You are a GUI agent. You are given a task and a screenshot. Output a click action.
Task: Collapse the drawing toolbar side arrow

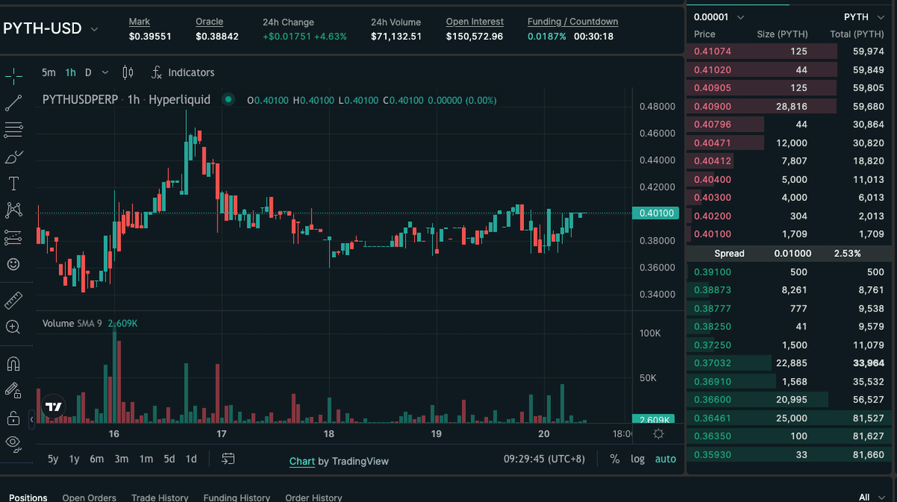[x=32, y=421]
